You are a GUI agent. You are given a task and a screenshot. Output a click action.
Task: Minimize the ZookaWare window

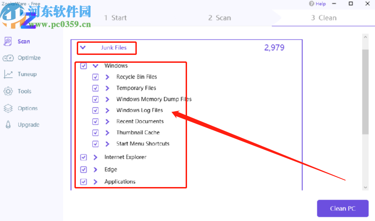(334, 4)
